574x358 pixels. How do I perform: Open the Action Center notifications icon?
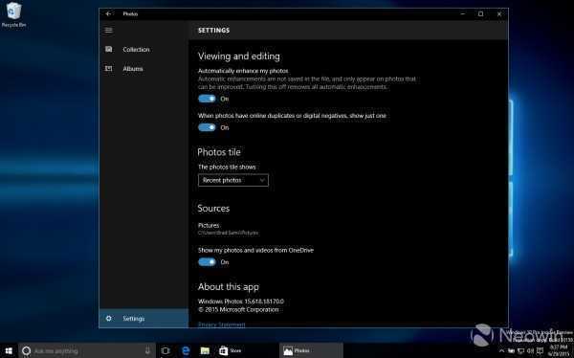[540, 351]
